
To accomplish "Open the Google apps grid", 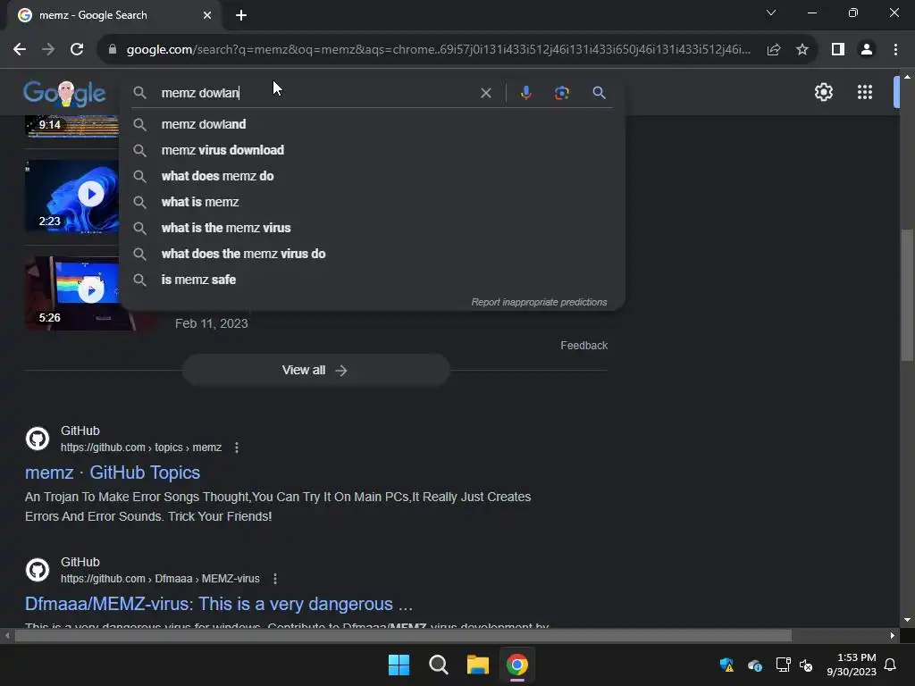I will pyautogui.click(x=865, y=92).
